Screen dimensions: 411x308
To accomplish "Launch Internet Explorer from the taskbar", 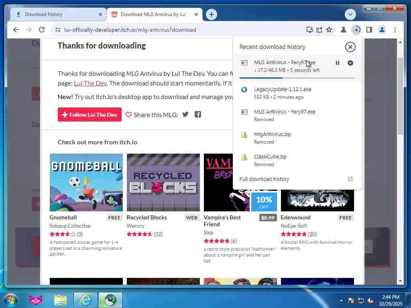I will 85,300.
